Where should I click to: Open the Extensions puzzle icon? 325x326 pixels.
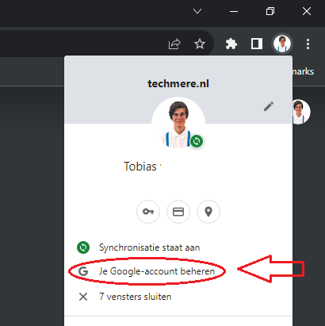coord(231,44)
